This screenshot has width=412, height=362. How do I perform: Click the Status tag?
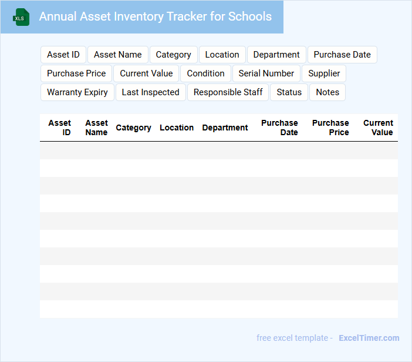pyautogui.click(x=289, y=92)
